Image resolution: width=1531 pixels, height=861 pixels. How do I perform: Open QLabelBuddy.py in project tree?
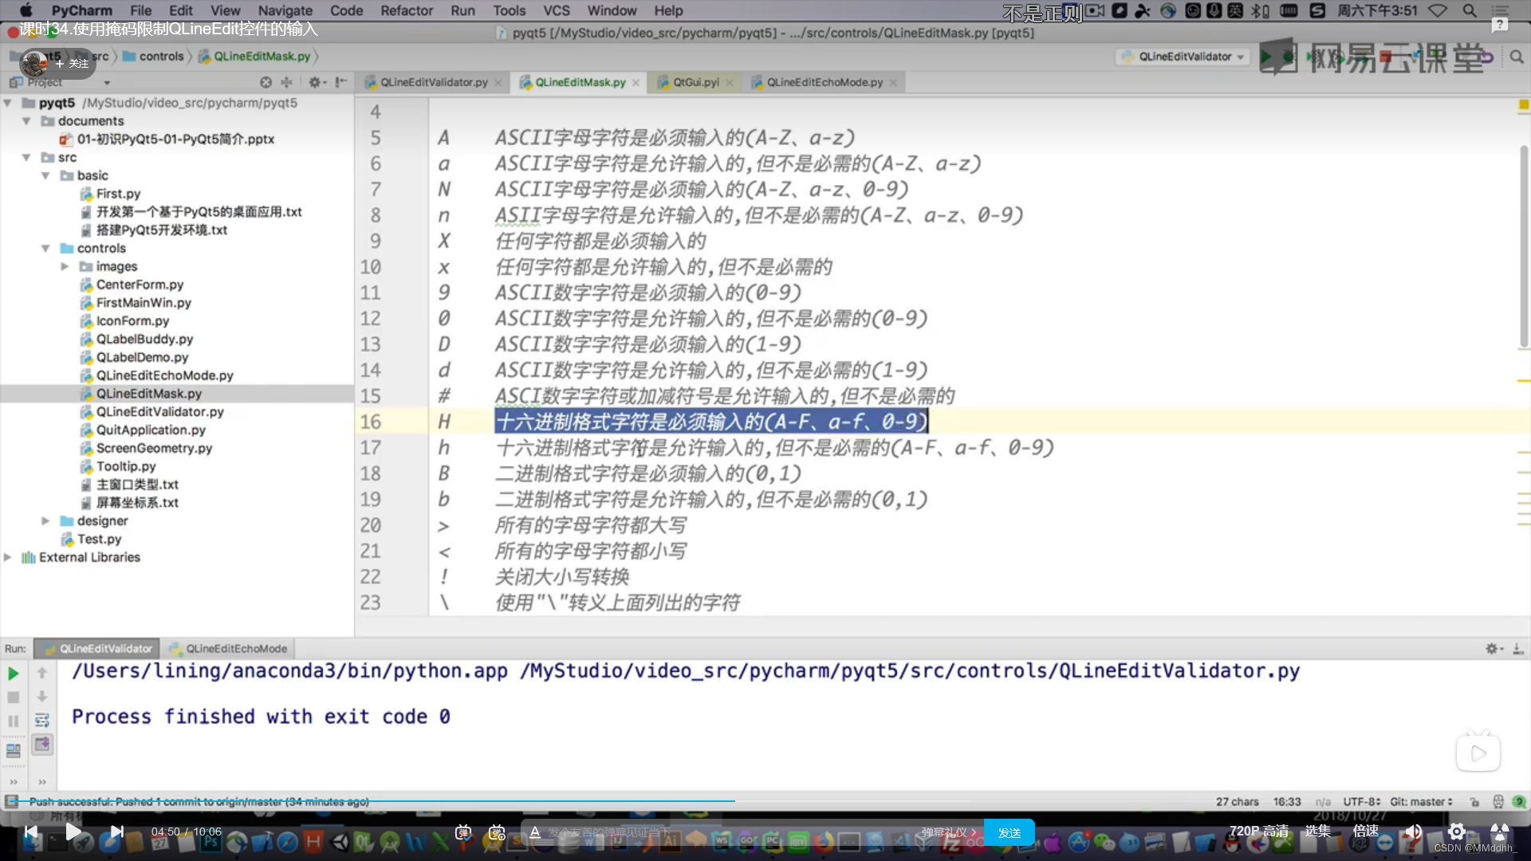(144, 340)
